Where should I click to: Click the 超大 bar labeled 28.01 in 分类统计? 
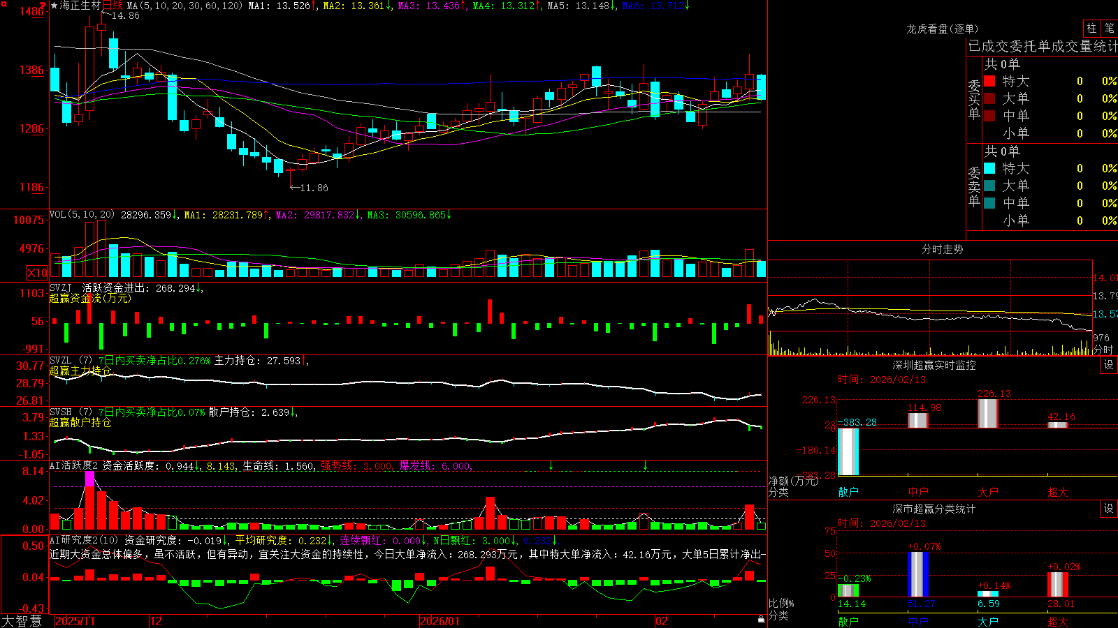pos(1058,585)
